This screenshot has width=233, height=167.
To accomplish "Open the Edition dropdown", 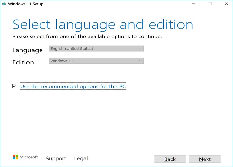I will (x=97, y=61).
